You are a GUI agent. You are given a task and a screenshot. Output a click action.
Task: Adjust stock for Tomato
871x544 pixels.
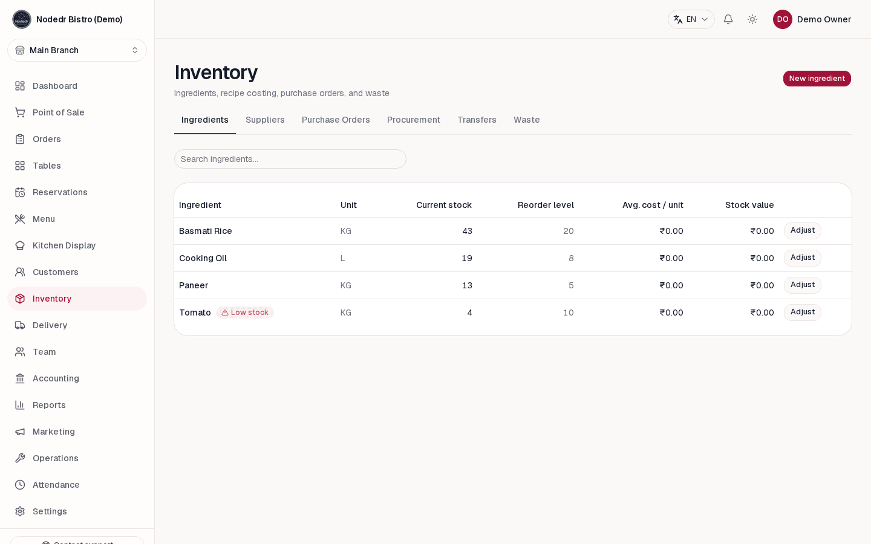pos(803,312)
